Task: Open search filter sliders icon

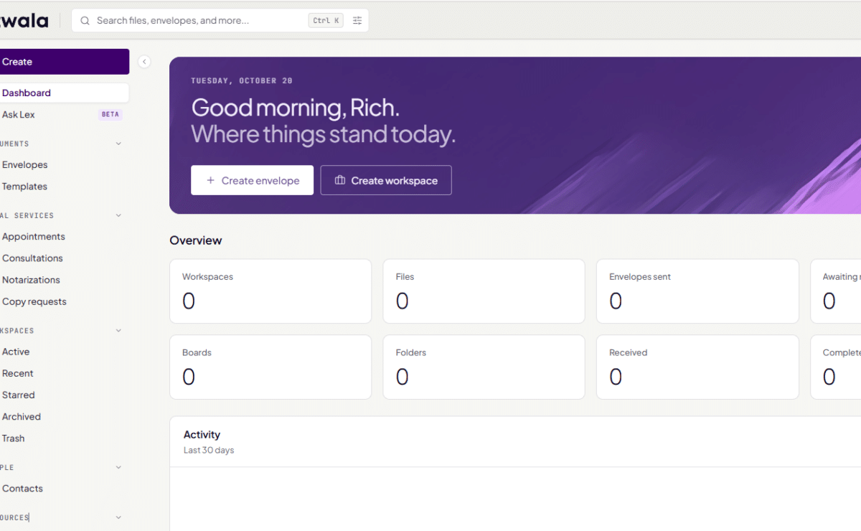Action: click(x=357, y=21)
